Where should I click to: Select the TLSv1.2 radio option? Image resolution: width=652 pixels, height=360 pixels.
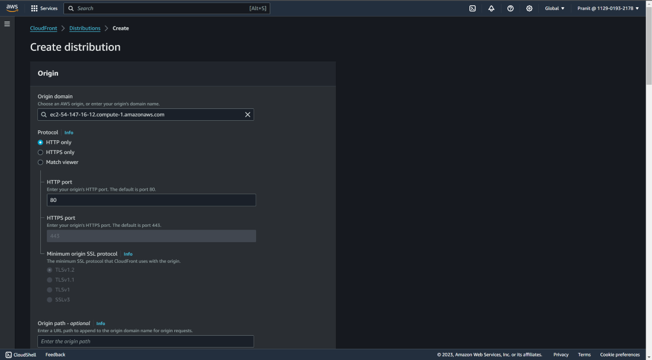tap(49, 270)
